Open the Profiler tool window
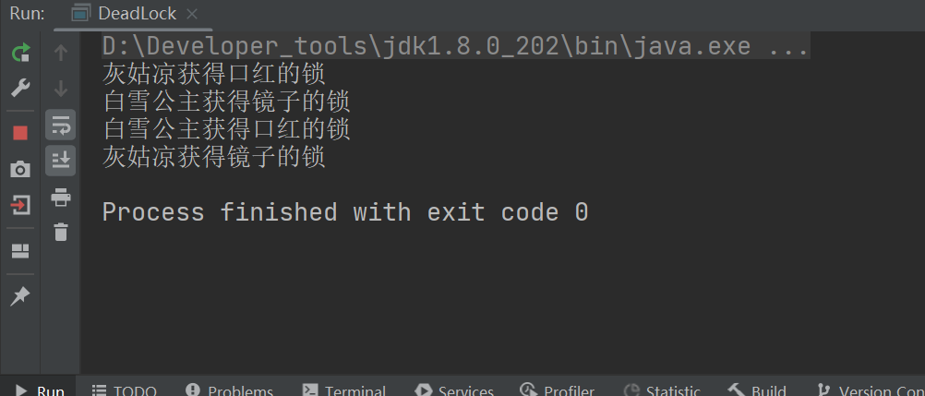Image resolution: width=925 pixels, height=396 pixels. 557,390
